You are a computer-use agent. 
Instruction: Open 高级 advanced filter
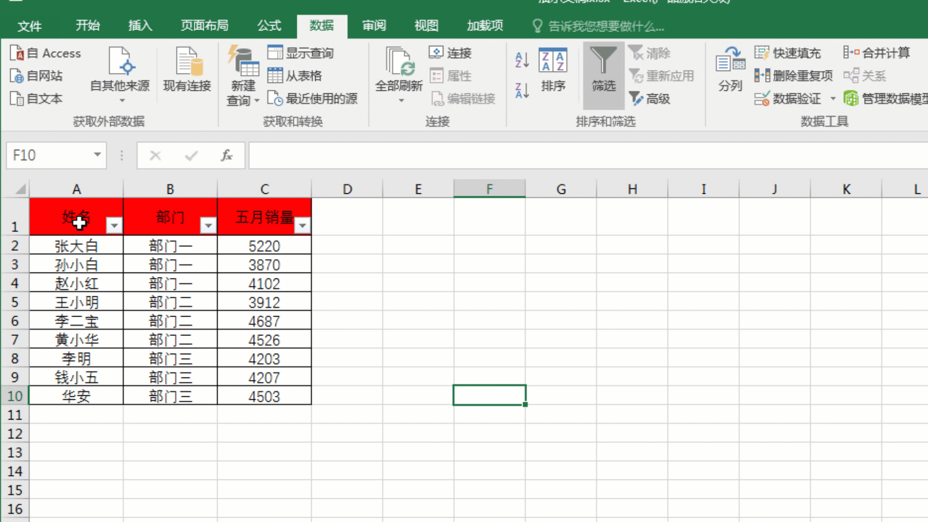pos(649,99)
